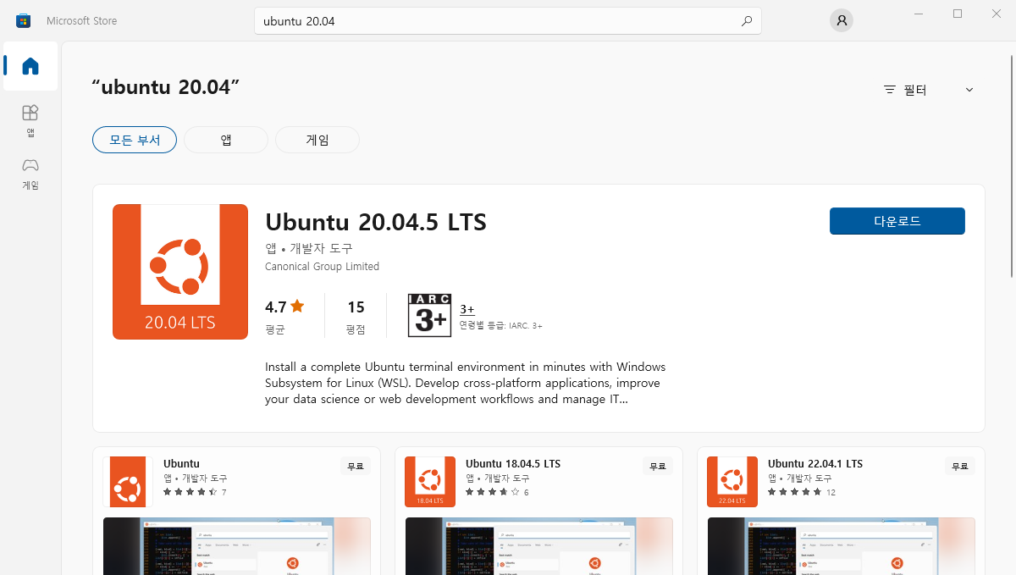Click the 무료 badge on Ubuntu card
Screen dimensions: 1016x575
click(x=356, y=467)
